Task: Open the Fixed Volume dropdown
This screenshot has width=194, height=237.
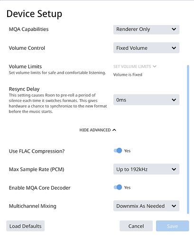Action: 146,48
